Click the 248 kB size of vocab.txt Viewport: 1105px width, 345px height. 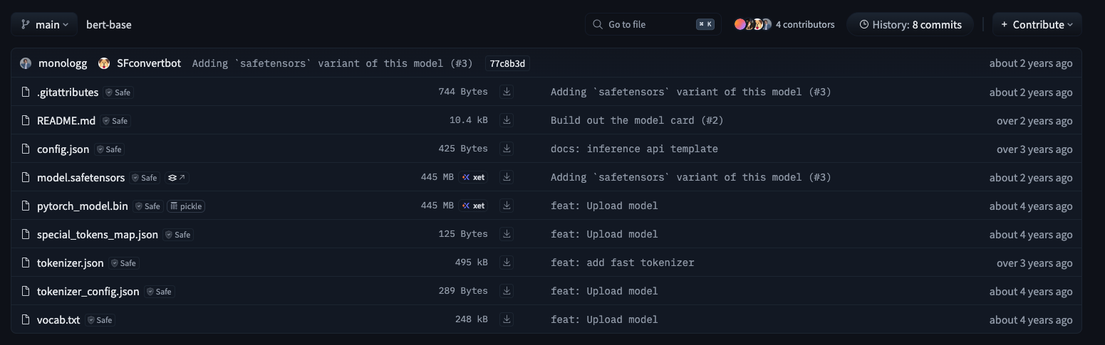(x=472, y=319)
